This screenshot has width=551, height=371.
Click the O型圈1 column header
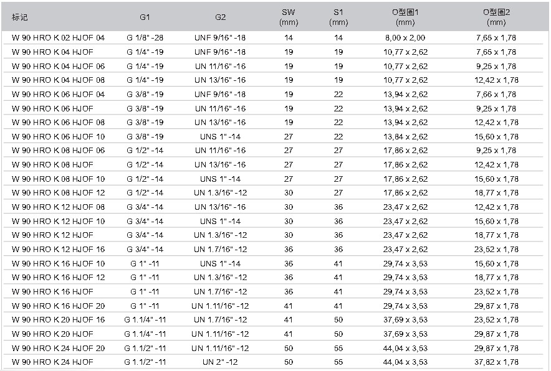[405, 17]
